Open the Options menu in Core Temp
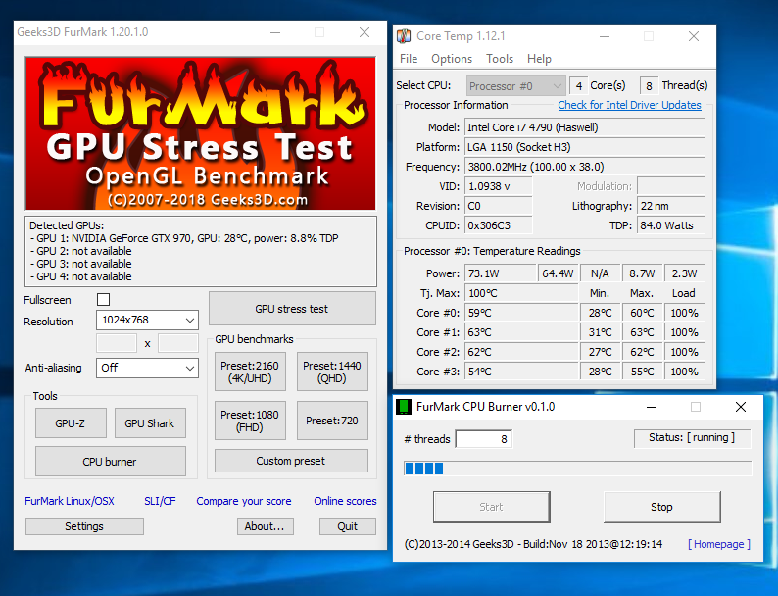The image size is (778, 596). 452,59
